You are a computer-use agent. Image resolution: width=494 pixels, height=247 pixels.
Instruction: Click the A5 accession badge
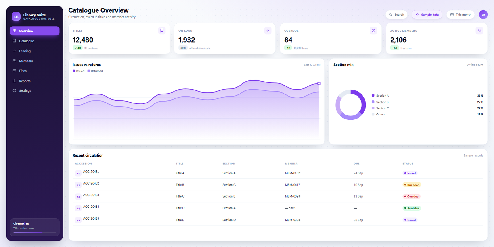click(78, 220)
